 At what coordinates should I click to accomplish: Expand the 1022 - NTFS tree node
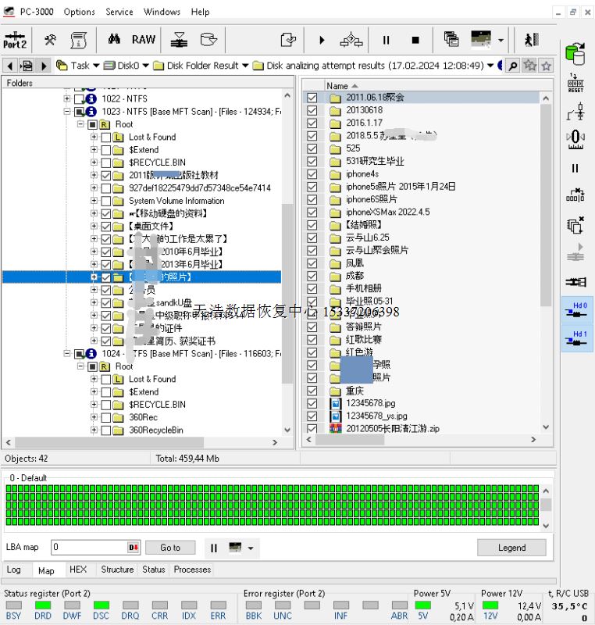(67, 99)
